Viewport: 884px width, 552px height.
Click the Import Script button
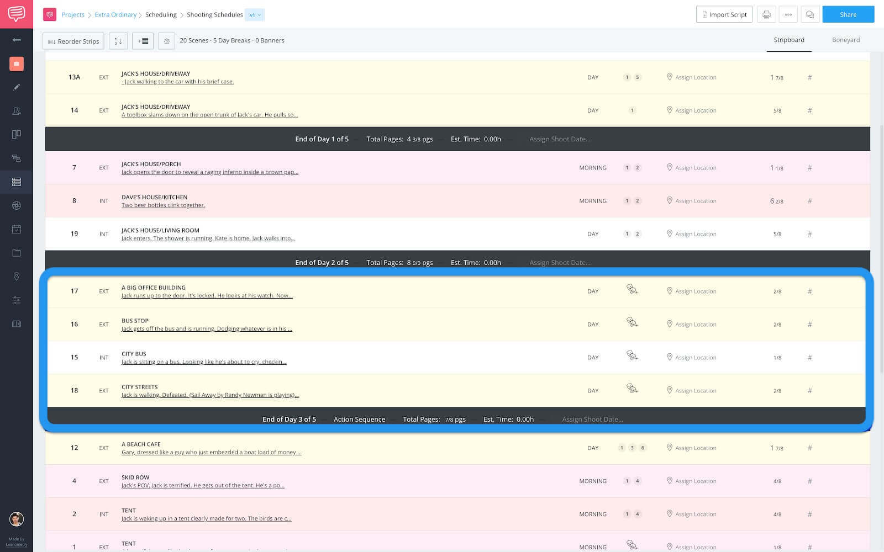tap(724, 15)
